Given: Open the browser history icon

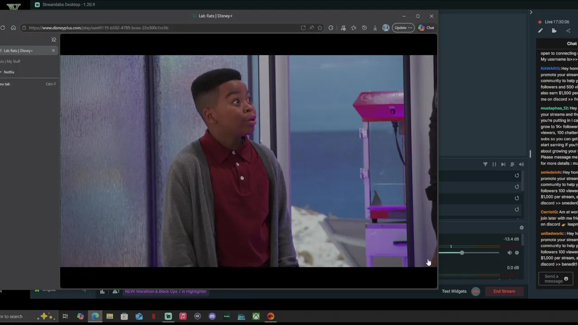Looking at the screenshot, I should [364, 28].
